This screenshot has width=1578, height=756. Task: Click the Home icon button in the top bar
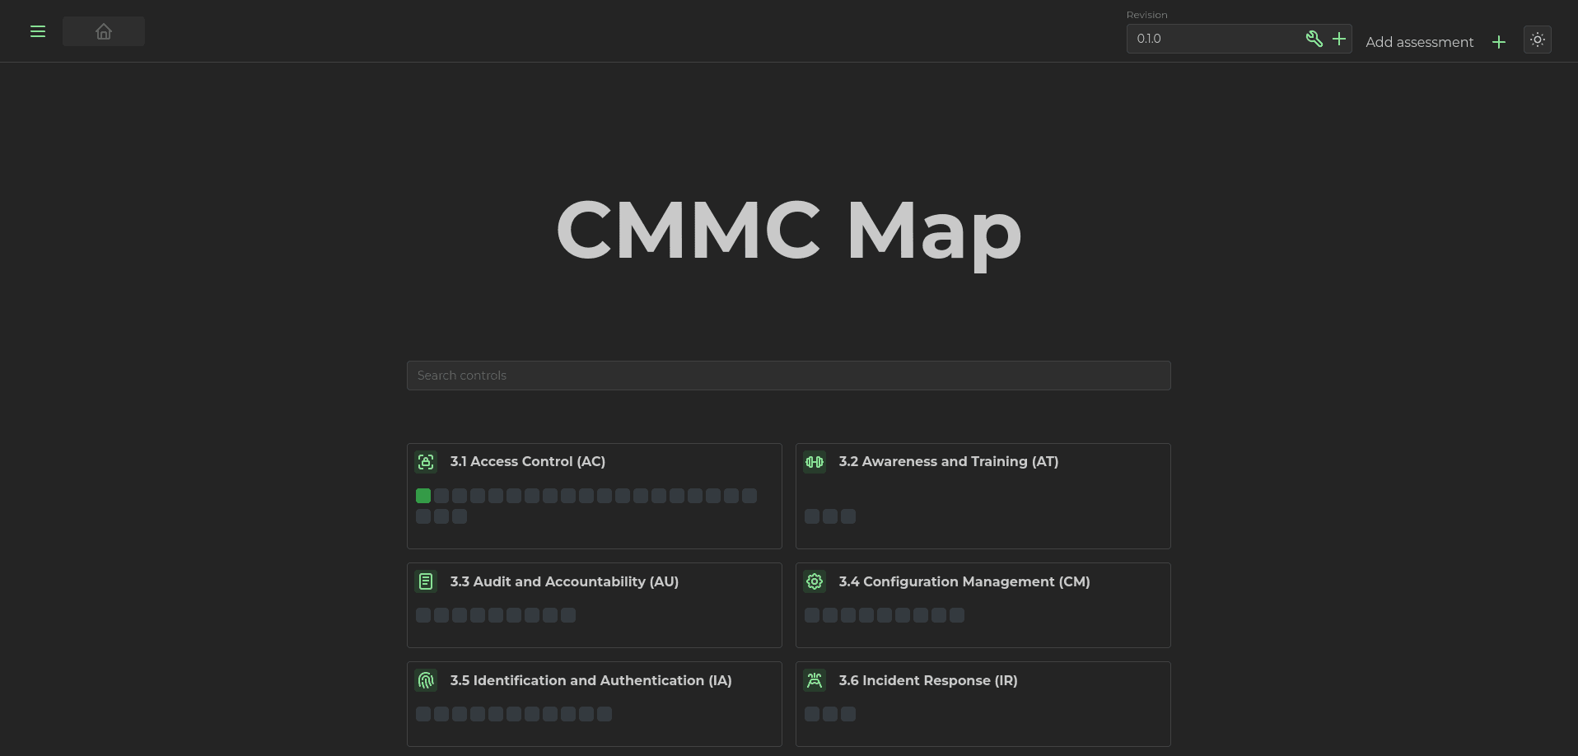(x=103, y=31)
